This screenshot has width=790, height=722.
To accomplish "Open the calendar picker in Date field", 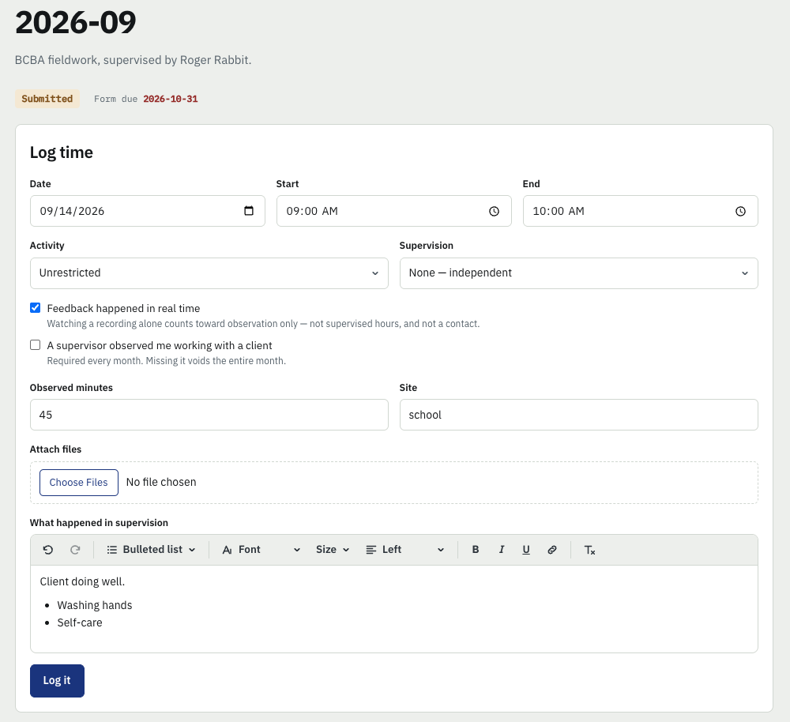I will 249,211.
